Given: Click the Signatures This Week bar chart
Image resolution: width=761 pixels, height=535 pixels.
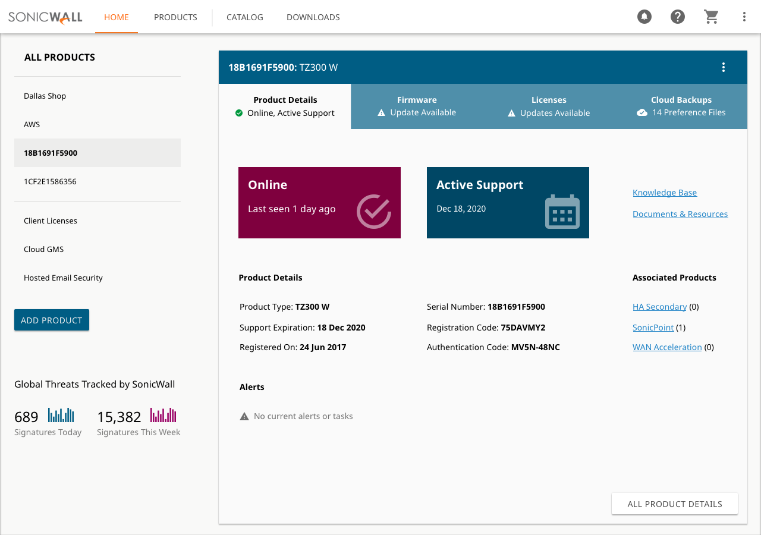Looking at the screenshot, I should click(x=163, y=415).
